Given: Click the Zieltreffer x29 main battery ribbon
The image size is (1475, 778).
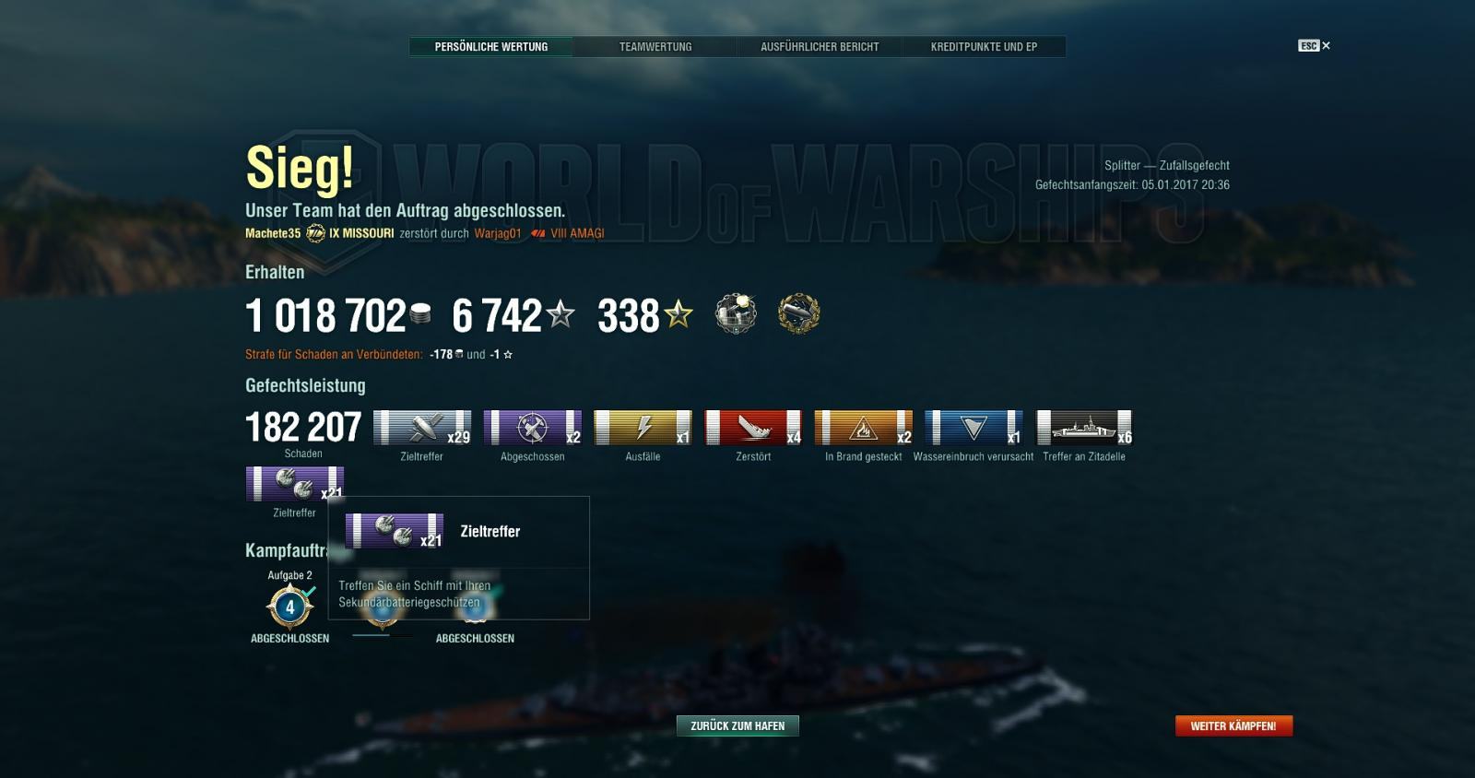Looking at the screenshot, I should (x=422, y=428).
